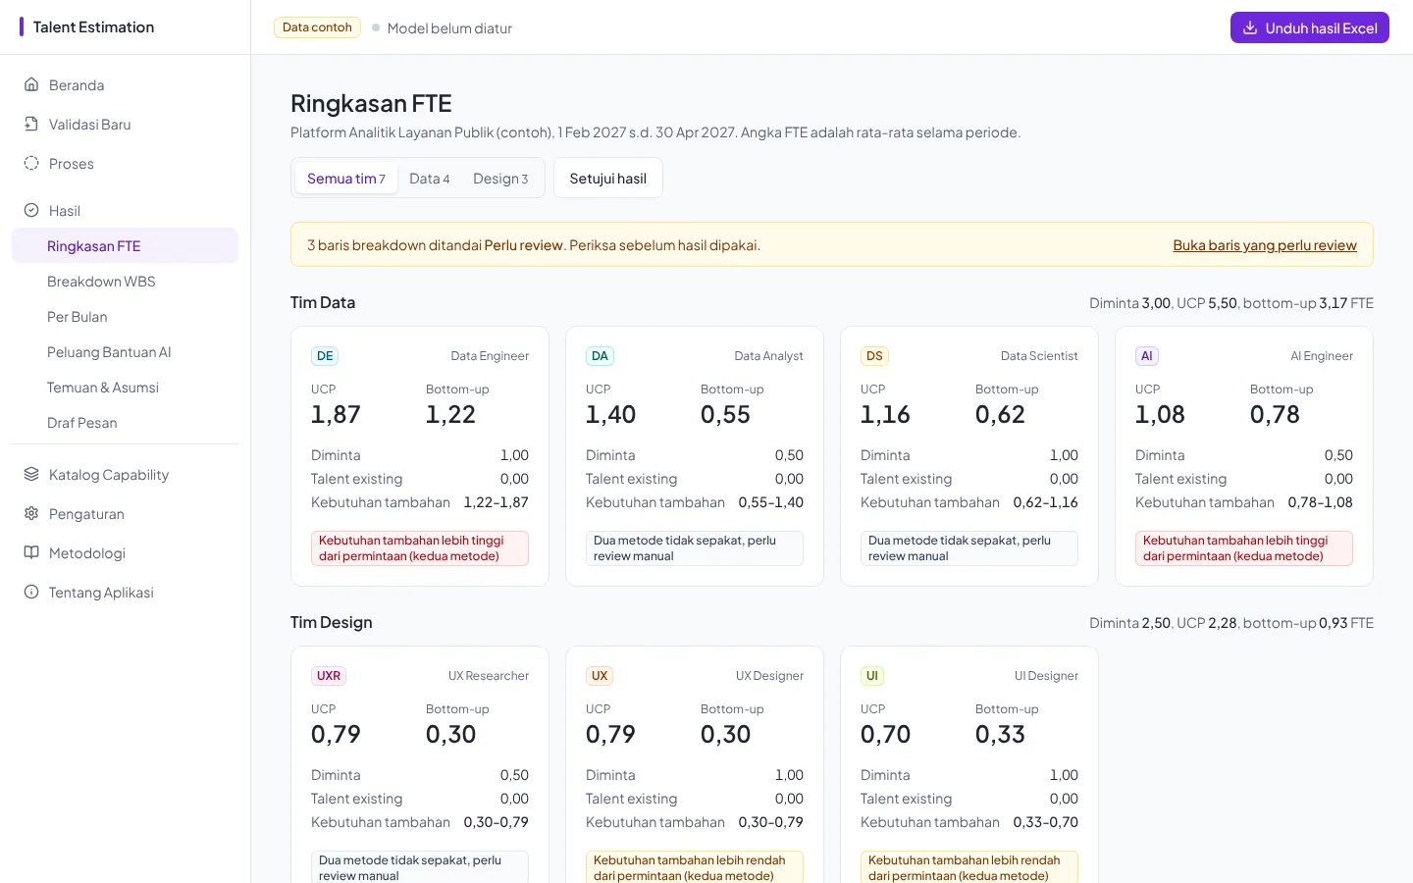This screenshot has width=1413, height=883.
Task: Open Ringkasan FTE sidebar item
Action: (x=125, y=245)
